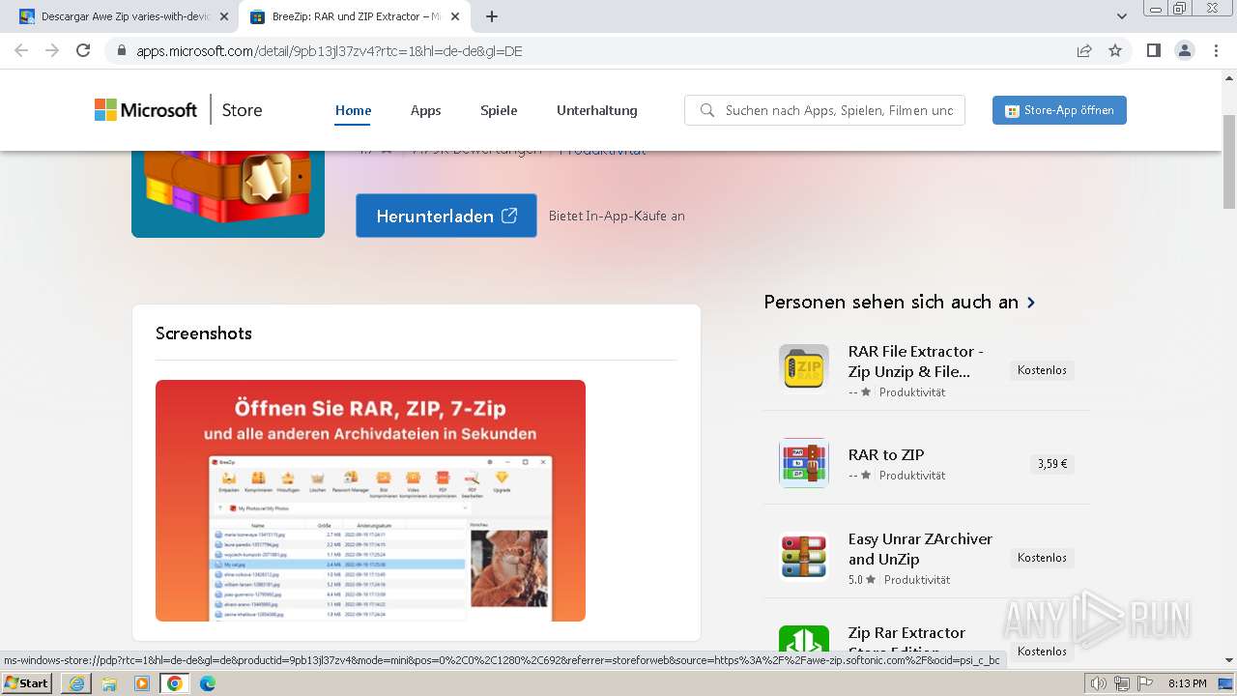Open a new browser tab
Screen dimensions: 1237x696
tap(492, 16)
